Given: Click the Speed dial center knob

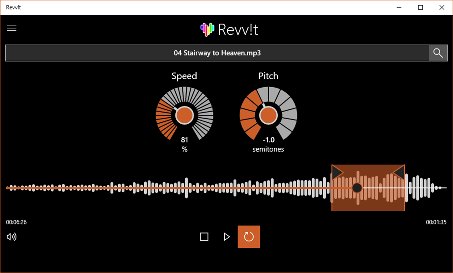Looking at the screenshot, I should 184,116.
